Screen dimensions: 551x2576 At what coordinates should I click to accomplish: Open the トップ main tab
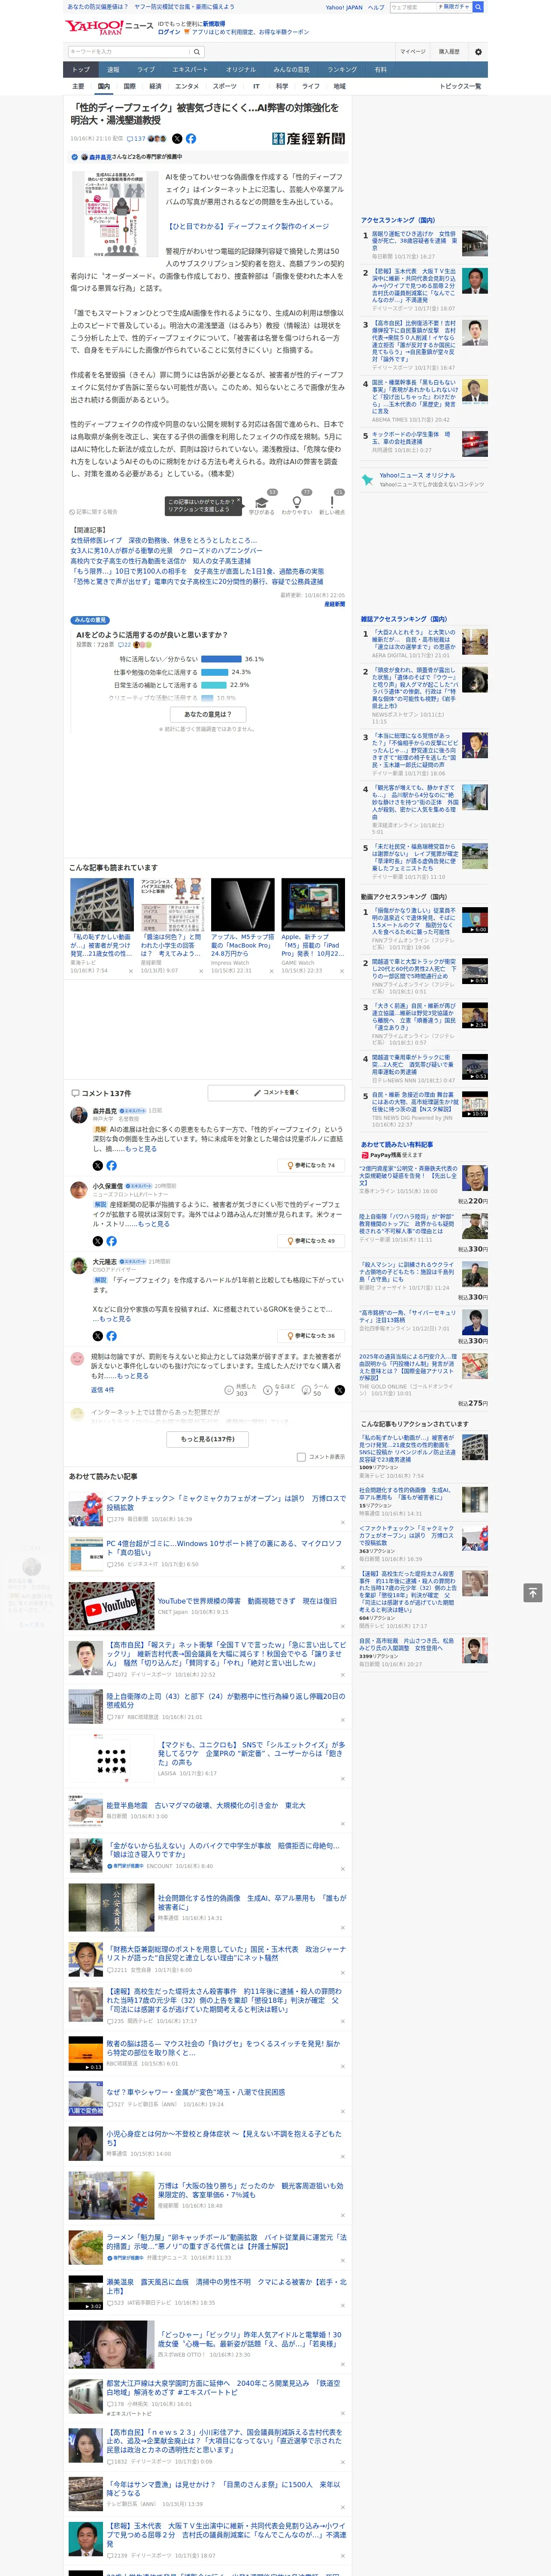click(81, 70)
